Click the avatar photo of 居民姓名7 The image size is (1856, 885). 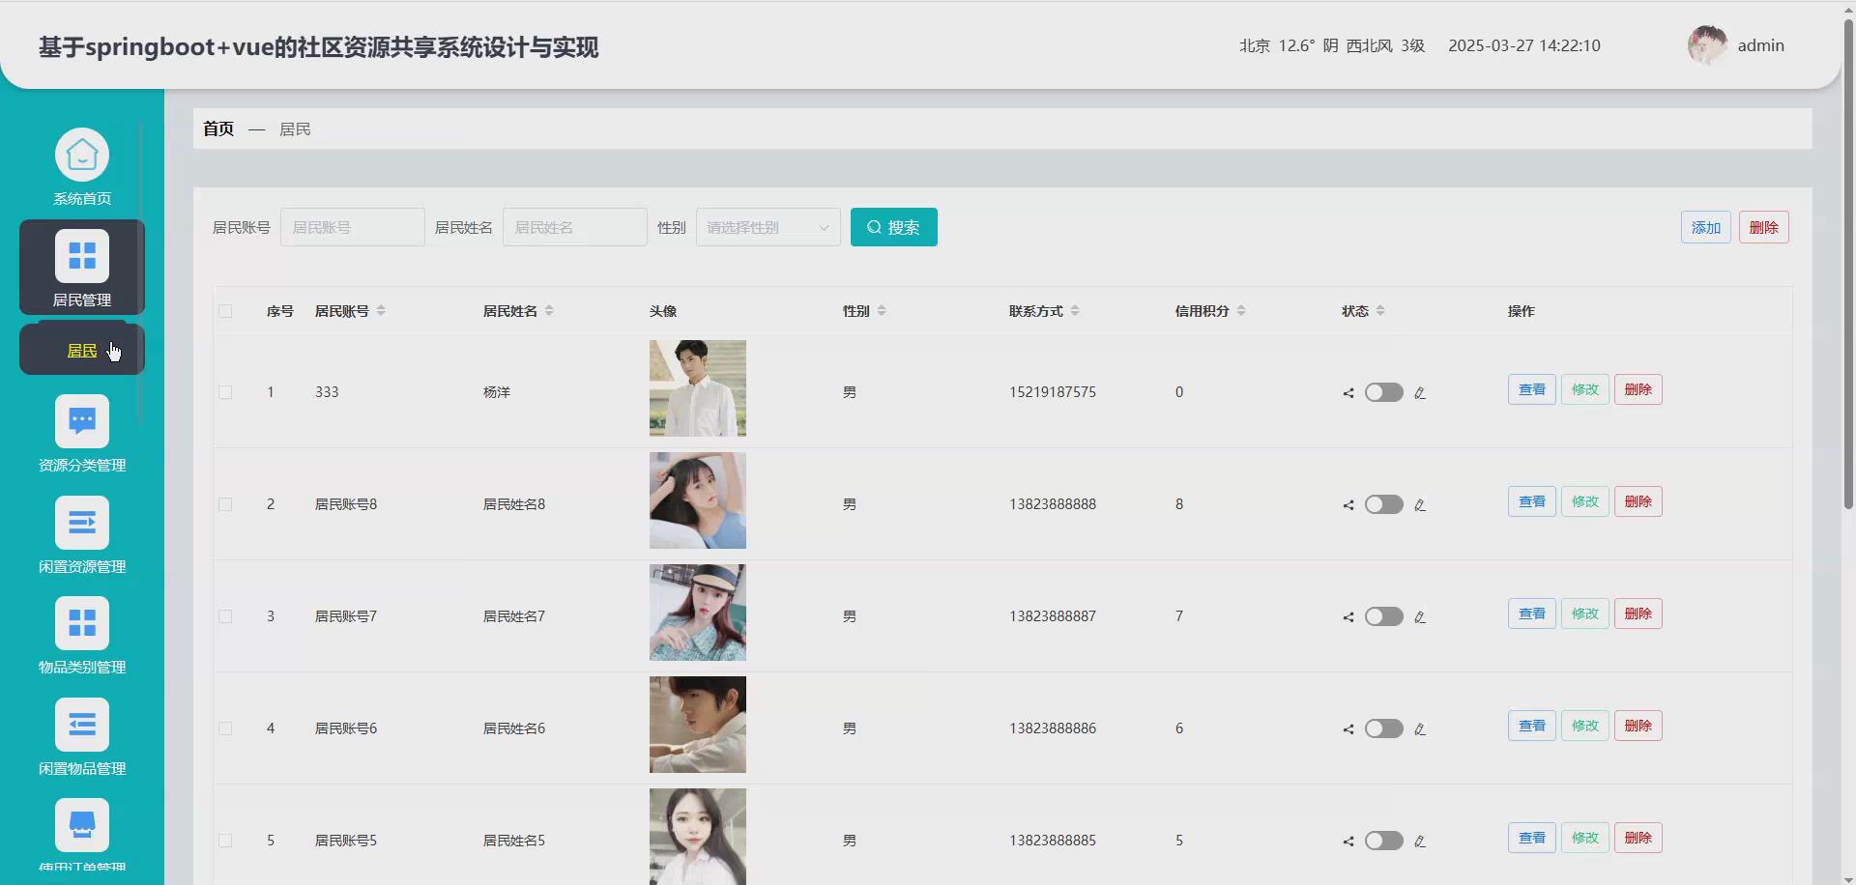pos(698,613)
